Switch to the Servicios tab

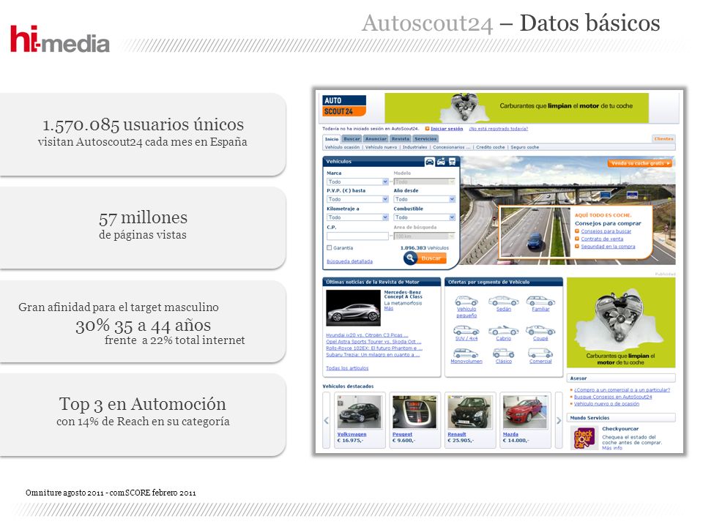point(425,139)
